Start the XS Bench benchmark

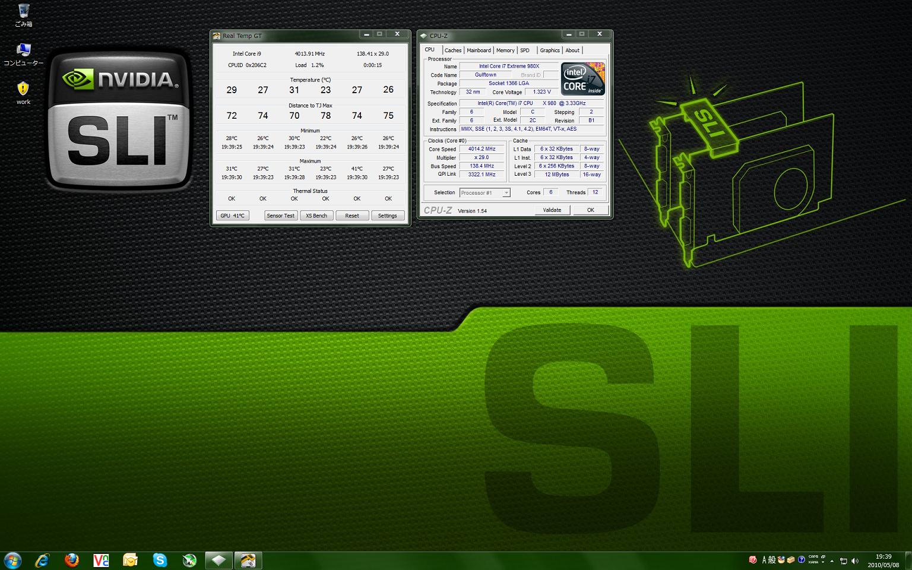point(316,216)
